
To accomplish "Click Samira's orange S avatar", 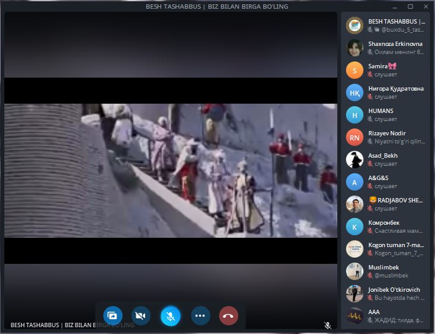I will pos(355,70).
